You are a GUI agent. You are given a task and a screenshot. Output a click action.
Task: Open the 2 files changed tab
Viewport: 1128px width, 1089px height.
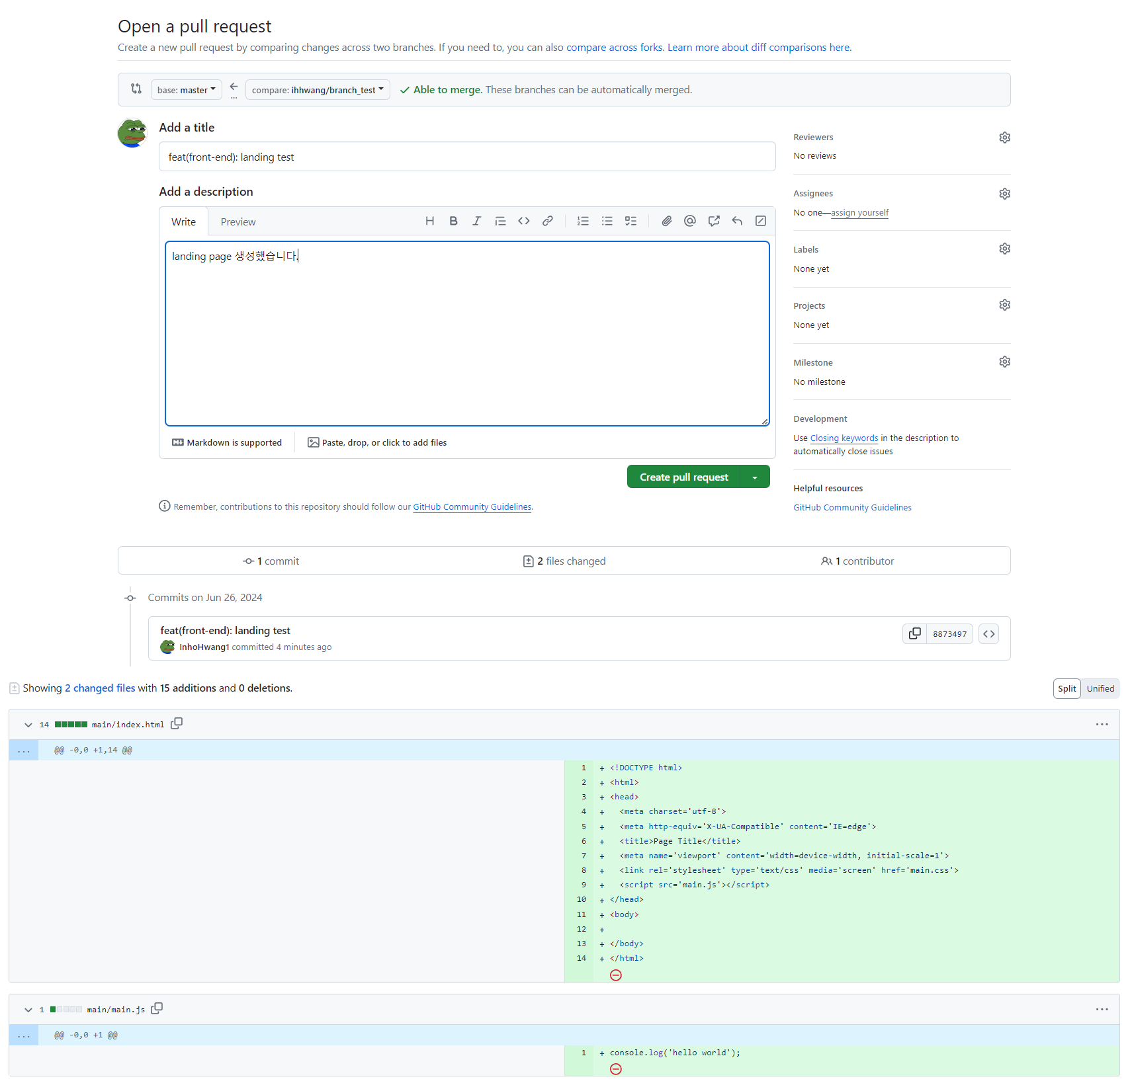click(564, 561)
